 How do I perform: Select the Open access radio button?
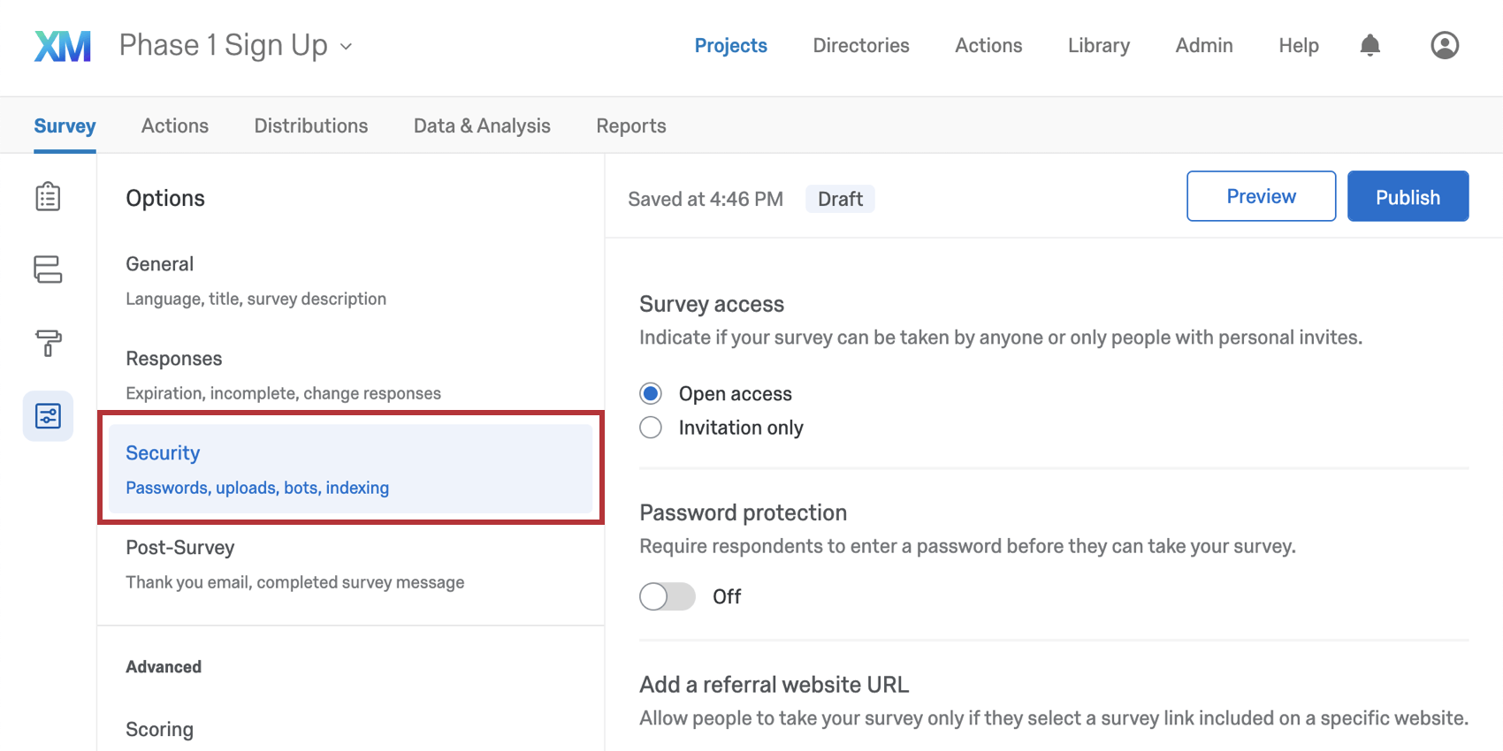coord(651,393)
